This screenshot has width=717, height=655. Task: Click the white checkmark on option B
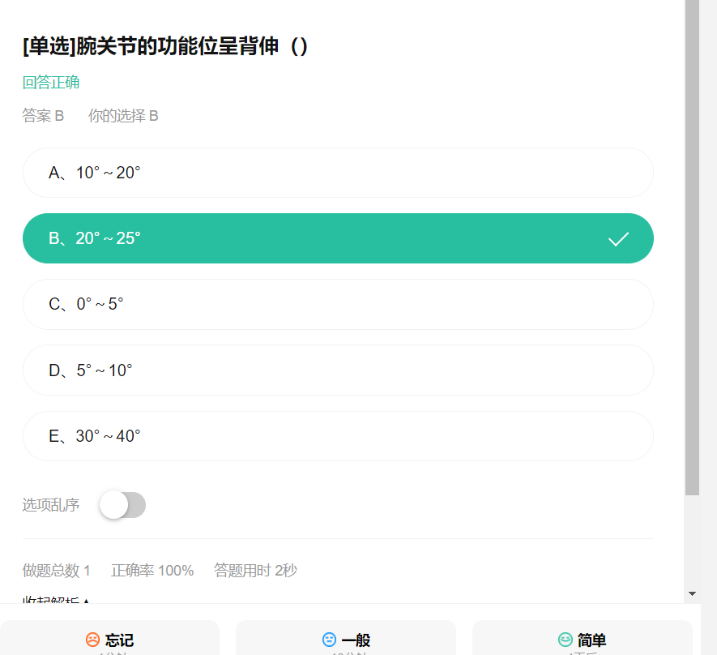(x=618, y=239)
